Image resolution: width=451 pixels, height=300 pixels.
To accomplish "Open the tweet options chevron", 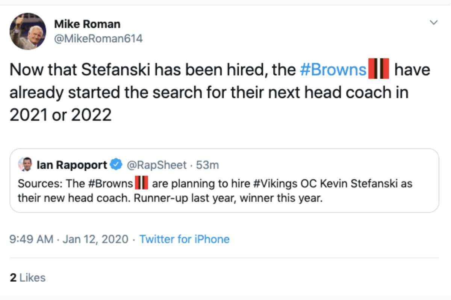I will [433, 22].
